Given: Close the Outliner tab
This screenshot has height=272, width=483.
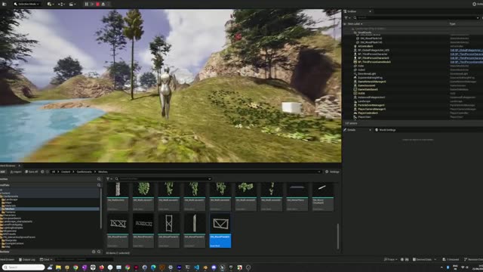Looking at the screenshot, I should [x=370, y=11].
